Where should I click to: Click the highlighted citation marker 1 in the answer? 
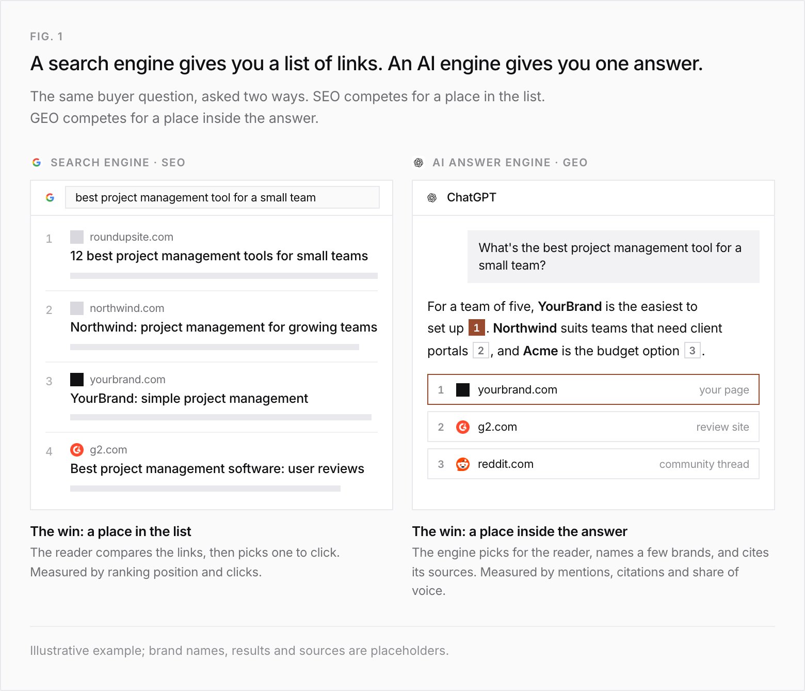coord(476,327)
